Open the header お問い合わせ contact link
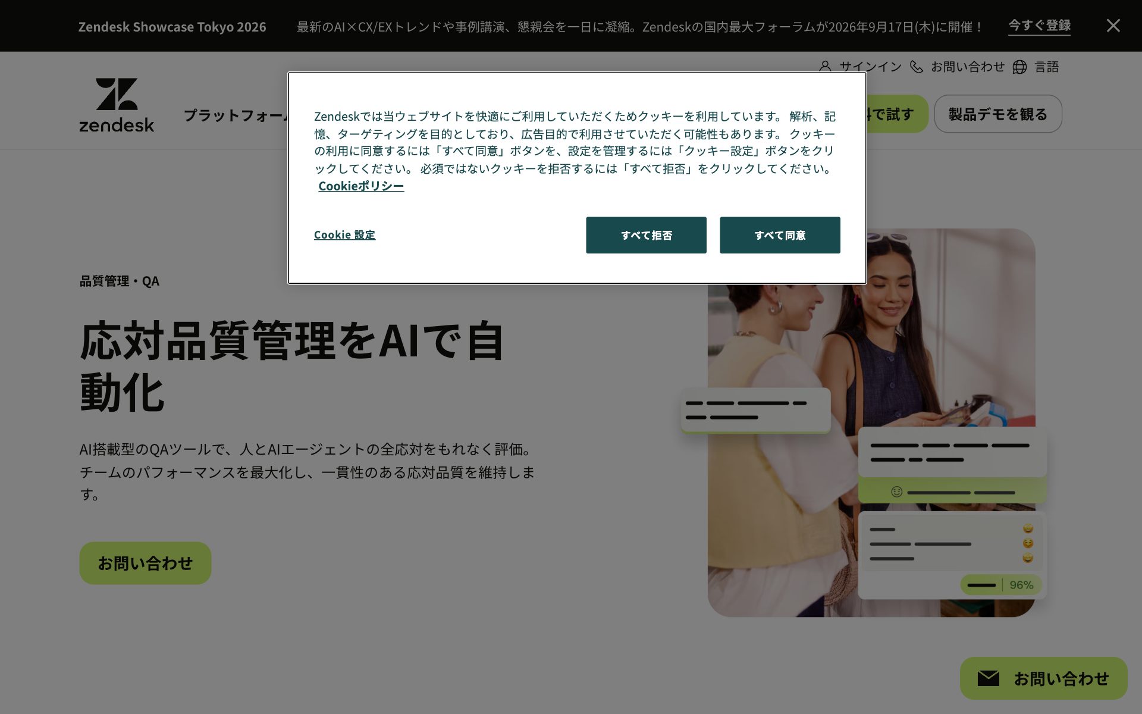Image resolution: width=1142 pixels, height=714 pixels. (968, 67)
